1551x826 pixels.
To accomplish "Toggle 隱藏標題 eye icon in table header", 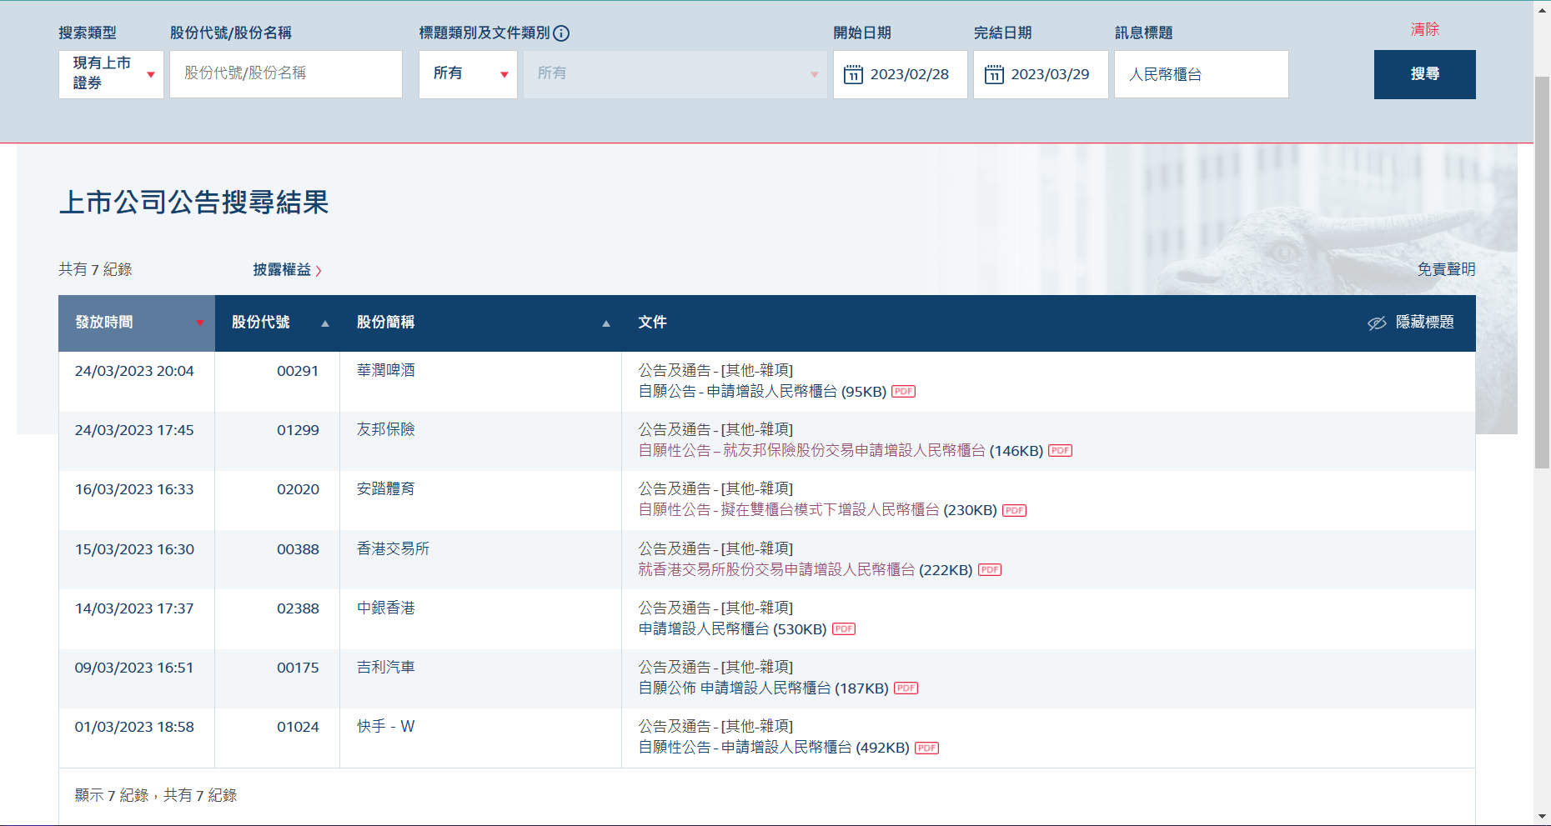I will 1377,323.
